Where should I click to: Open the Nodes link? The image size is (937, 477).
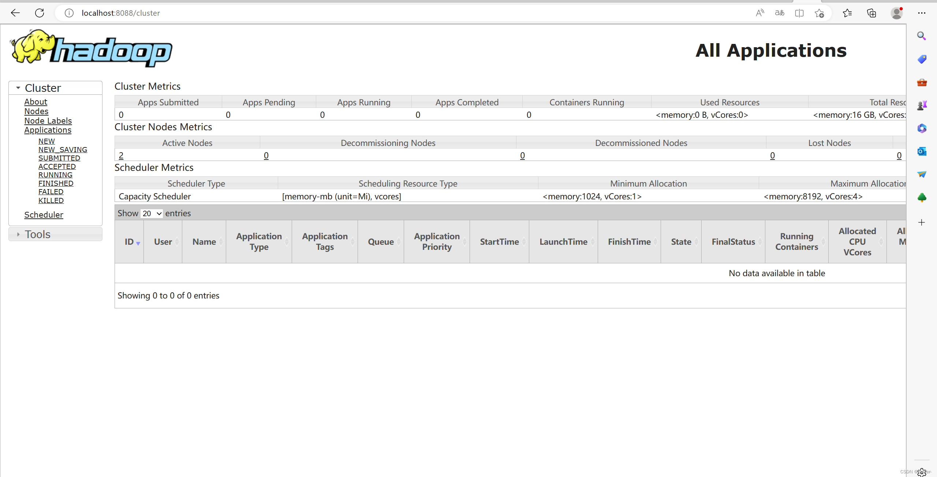(36, 111)
